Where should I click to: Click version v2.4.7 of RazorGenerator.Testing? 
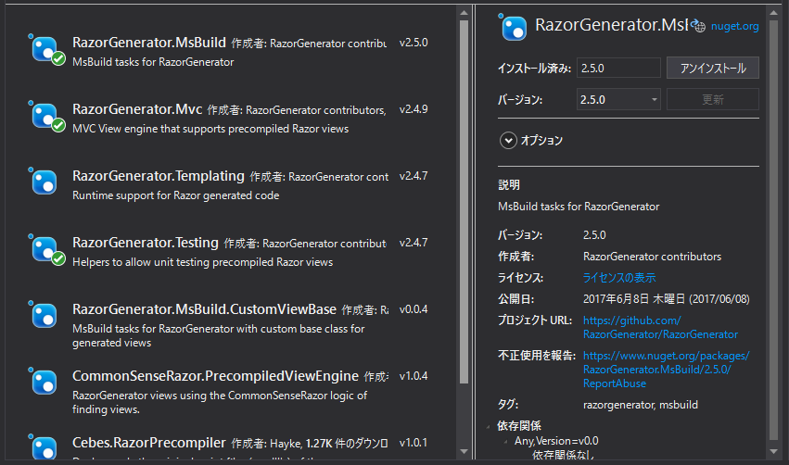click(x=414, y=243)
